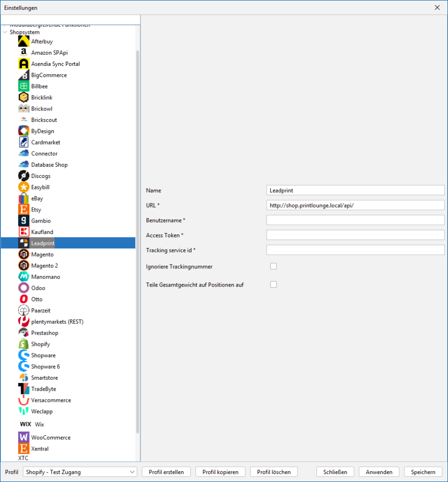The height and width of the screenshot is (482, 448).
Task: Open the Profil dropdown
Action: point(80,472)
